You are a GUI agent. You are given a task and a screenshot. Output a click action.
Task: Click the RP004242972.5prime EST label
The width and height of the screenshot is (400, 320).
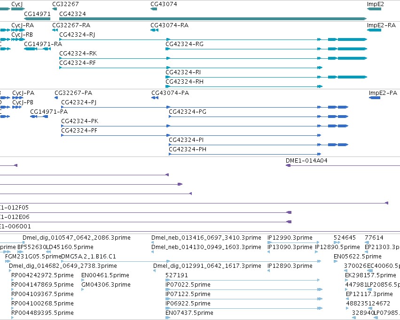(42, 275)
